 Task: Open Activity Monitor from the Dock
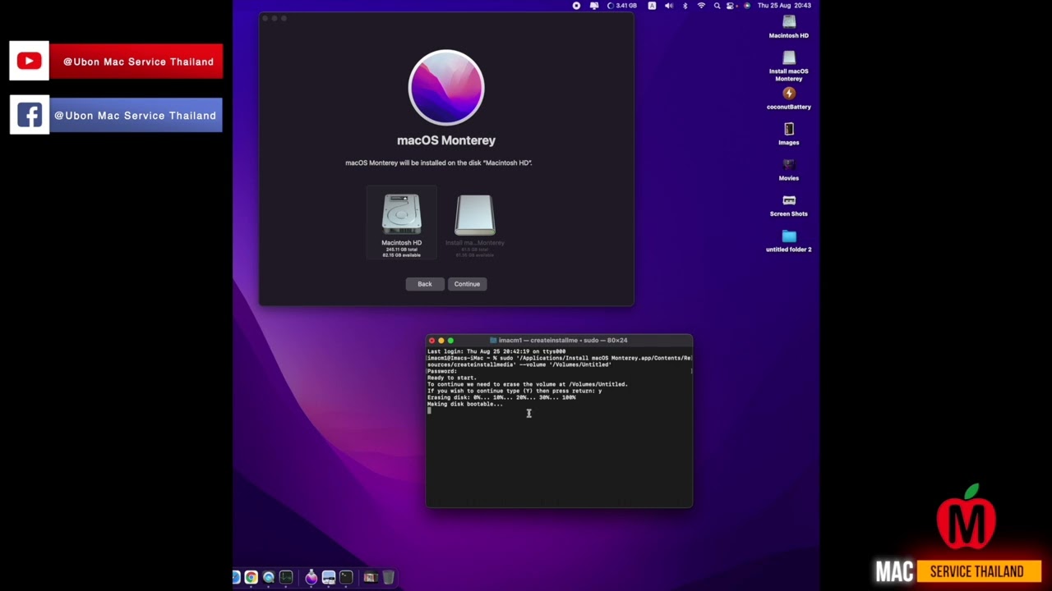[286, 577]
